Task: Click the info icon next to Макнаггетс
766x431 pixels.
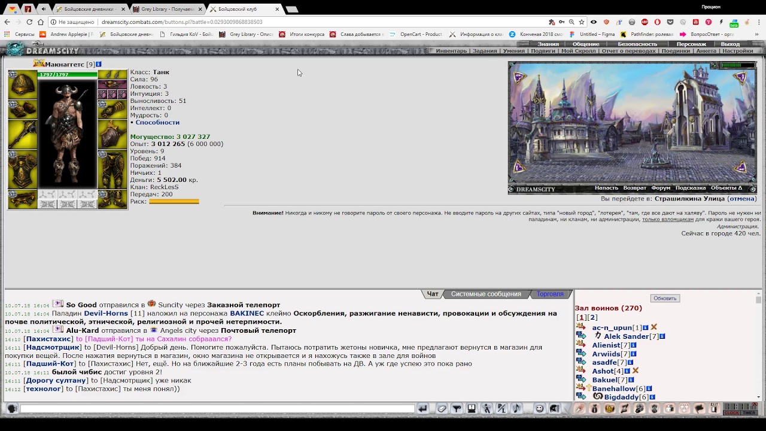Action: [99, 64]
